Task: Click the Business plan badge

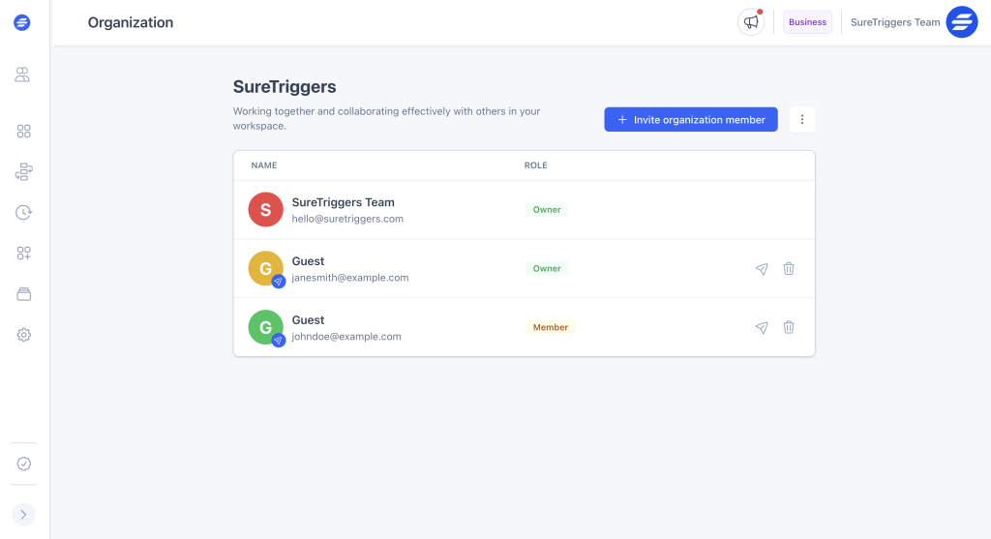Action: tap(807, 22)
